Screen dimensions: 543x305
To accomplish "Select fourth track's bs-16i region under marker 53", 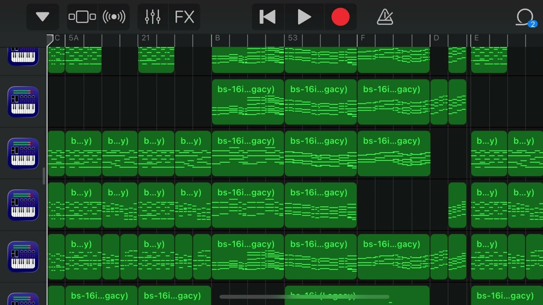I will click(x=321, y=205).
